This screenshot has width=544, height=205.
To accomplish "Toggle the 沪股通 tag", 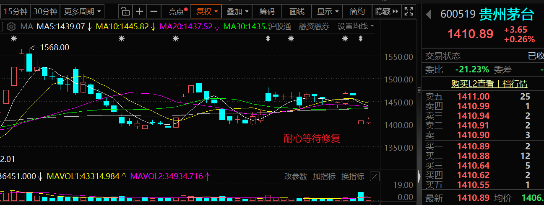I will pos(279,27).
